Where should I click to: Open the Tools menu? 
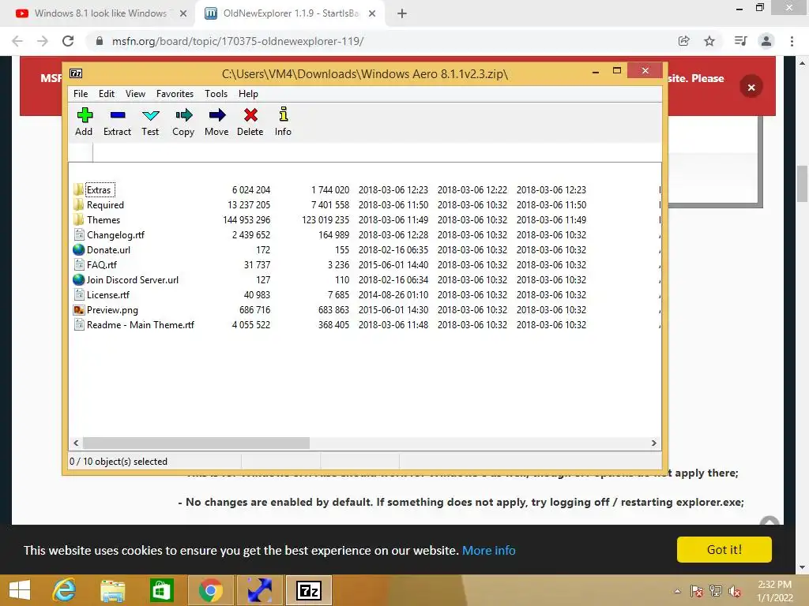tap(216, 94)
